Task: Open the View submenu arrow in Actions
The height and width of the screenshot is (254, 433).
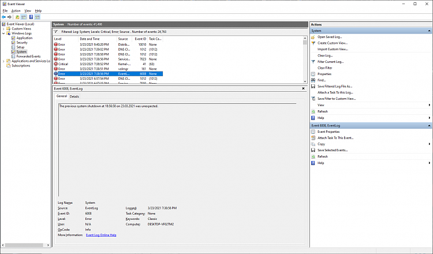Action: (x=430, y=105)
